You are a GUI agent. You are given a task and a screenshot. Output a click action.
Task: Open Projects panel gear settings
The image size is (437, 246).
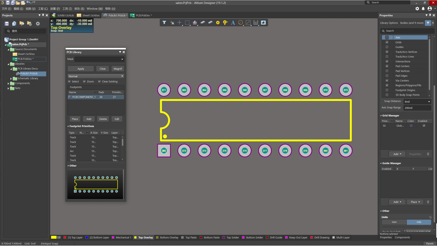coord(38,24)
